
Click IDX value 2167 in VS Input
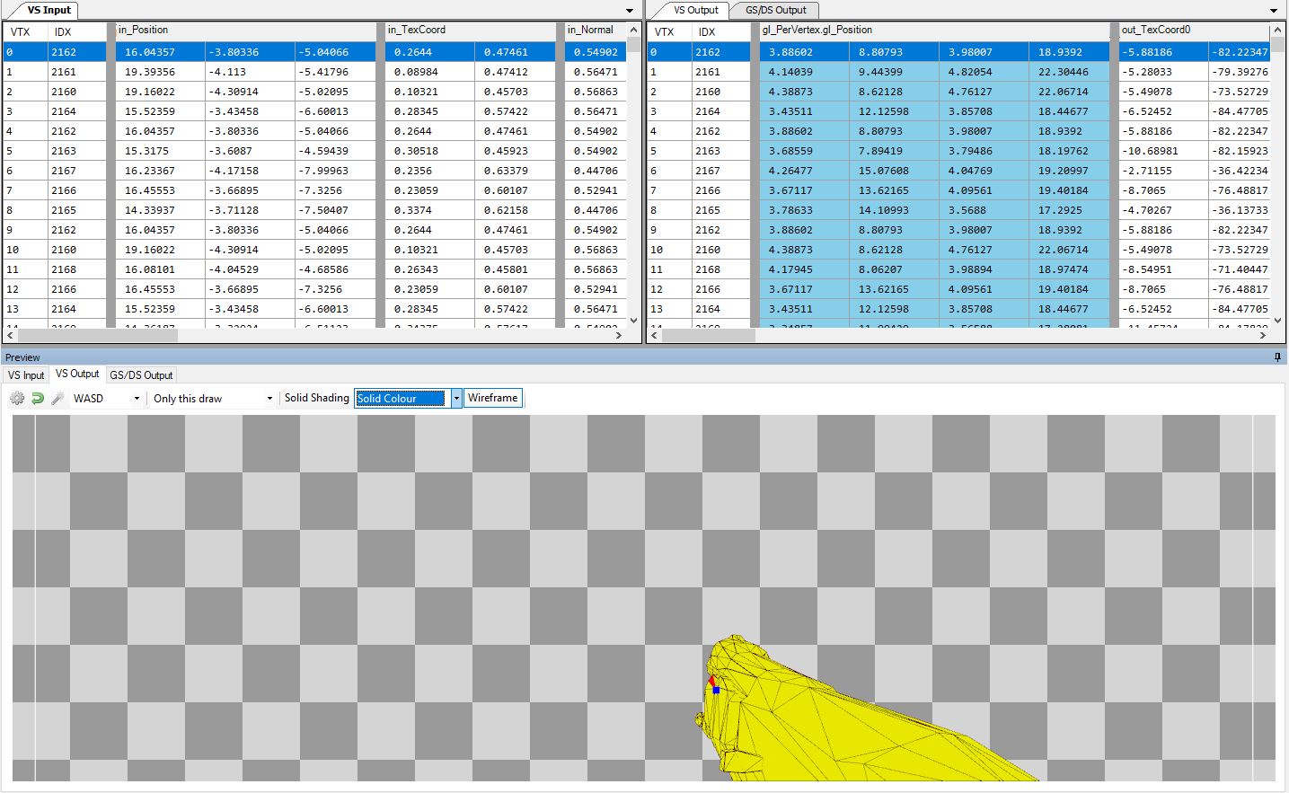coord(77,171)
